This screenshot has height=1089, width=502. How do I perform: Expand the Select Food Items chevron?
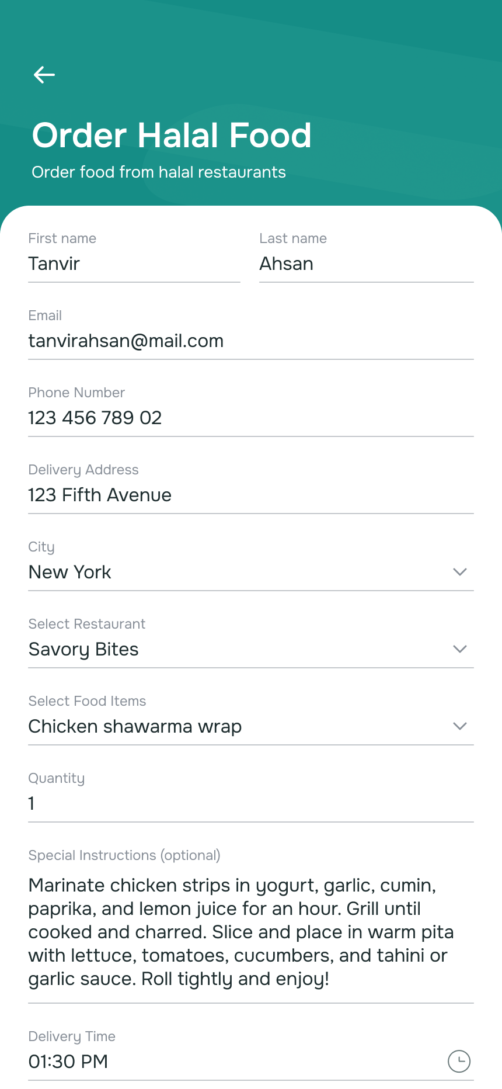coord(460,726)
